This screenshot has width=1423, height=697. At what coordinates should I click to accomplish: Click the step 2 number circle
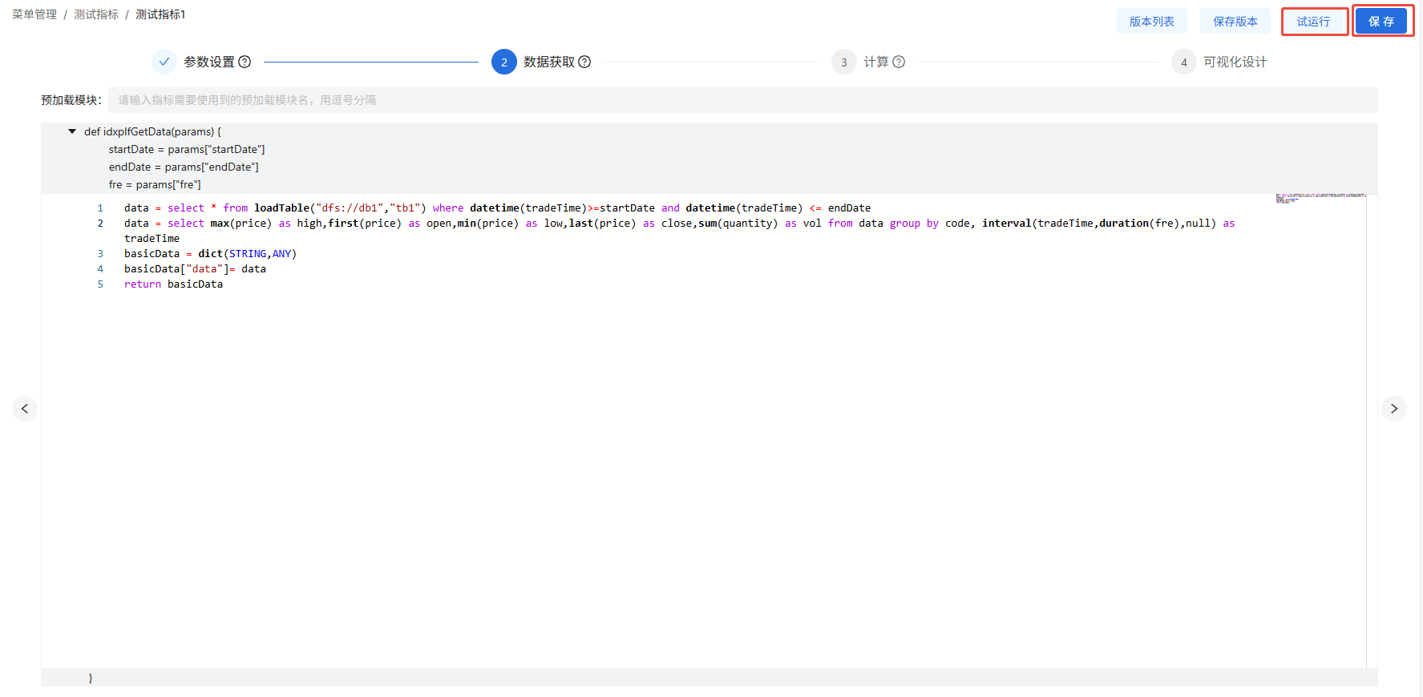pyautogui.click(x=503, y=62)
